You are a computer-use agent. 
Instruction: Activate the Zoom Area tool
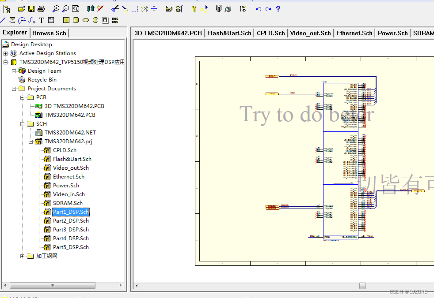pyautogui.click(x=76, y=8)
